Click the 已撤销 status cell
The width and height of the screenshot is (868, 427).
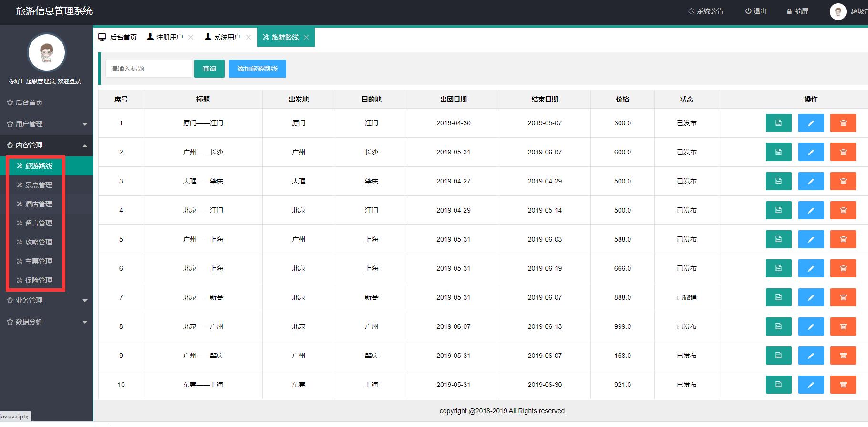tap(687, 297)
